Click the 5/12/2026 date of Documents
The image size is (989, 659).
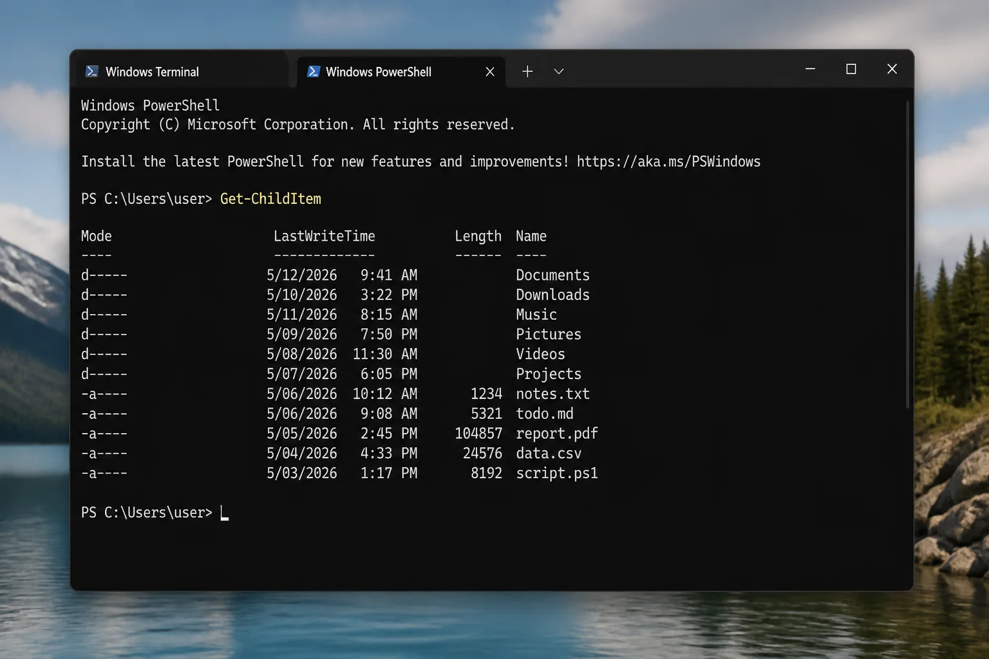pyautogui.click(x=302, y=275)
